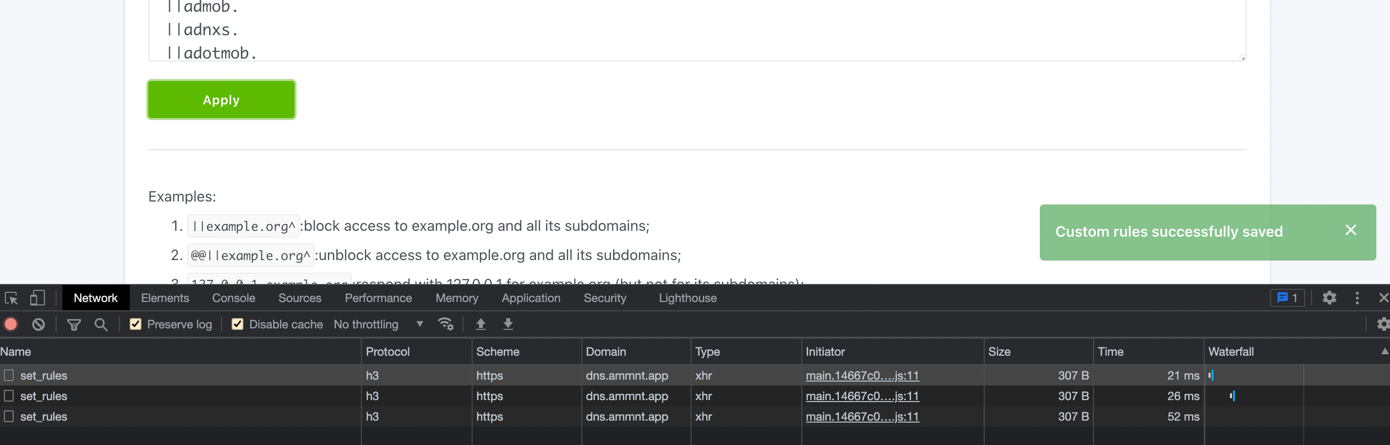Click the green Apply button
The width and height of the screenshot is (1390, 445).
pyautogui.click(x=221, y=100)
